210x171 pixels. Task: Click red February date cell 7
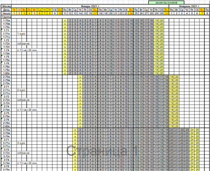[202, 13]
